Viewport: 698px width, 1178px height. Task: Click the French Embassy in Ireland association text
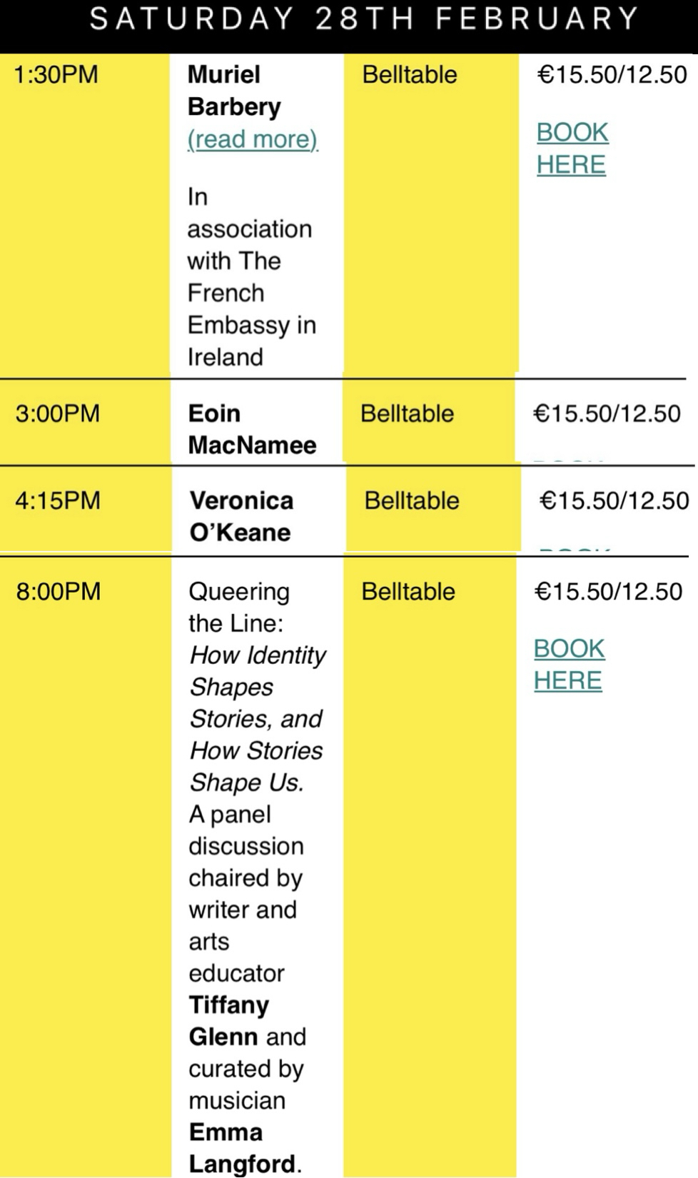point(250,277)
